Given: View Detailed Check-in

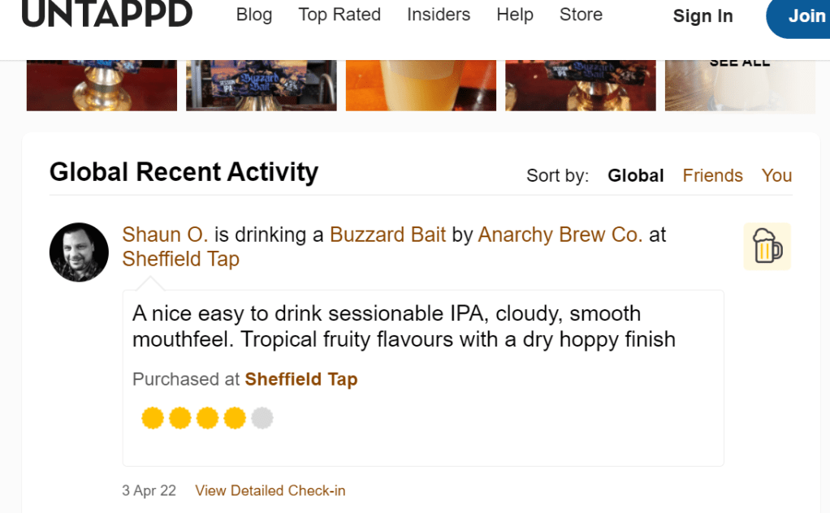Looking at the screenshot, I should click(x=270, y=490).
